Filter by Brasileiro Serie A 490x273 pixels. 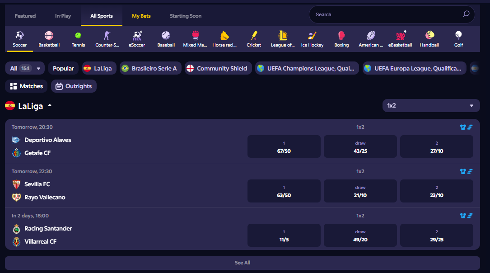[x=150, y=68]
